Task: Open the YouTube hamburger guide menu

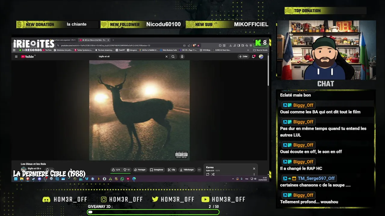Action: [x=16, y=56]
